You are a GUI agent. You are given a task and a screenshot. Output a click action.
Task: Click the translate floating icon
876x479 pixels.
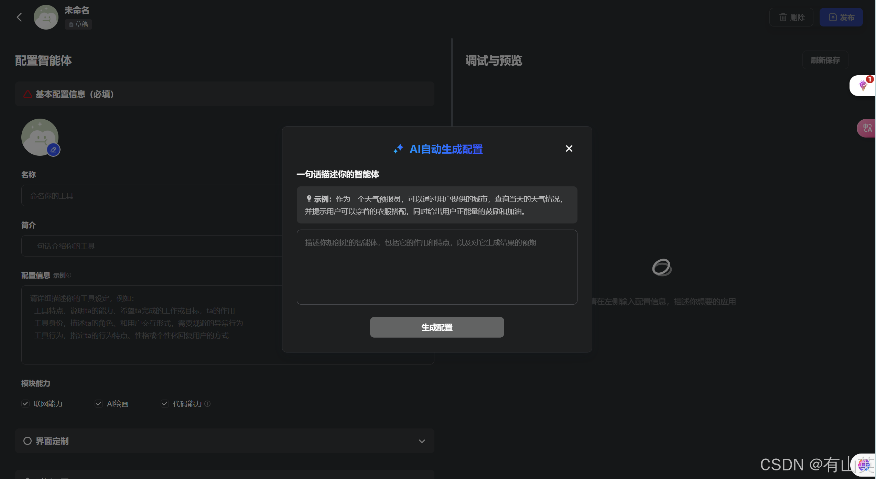coord(867,128)
